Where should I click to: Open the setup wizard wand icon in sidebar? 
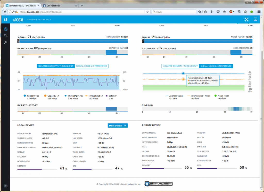(x=5, y=42)
